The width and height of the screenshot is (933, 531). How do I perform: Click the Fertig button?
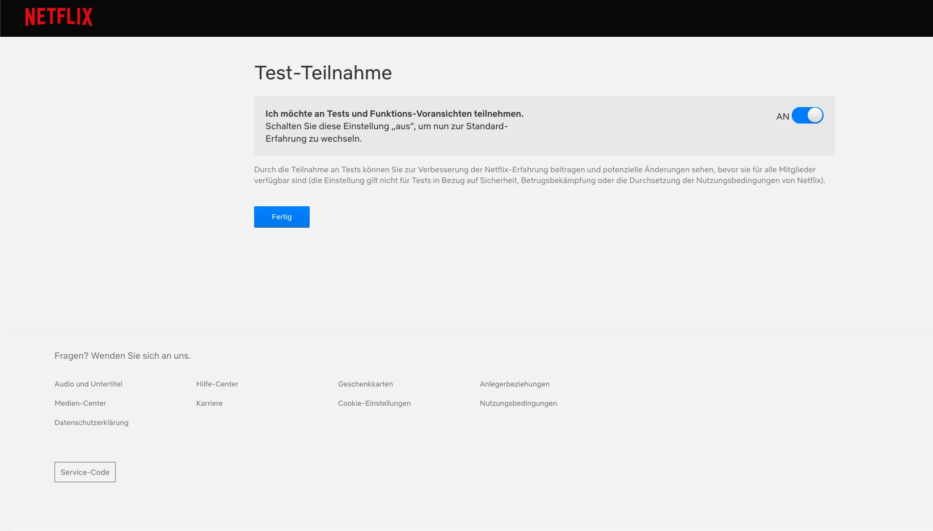[282, 217]
